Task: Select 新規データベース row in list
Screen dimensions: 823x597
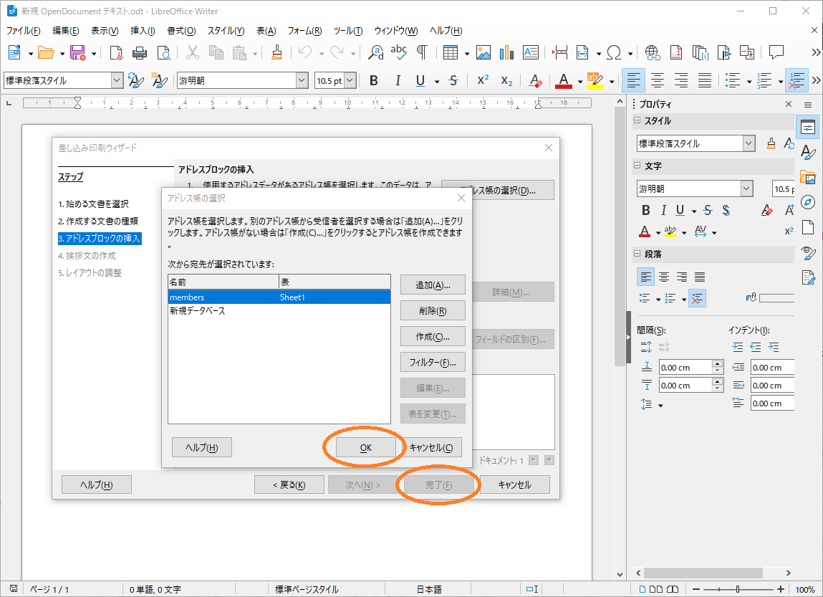Action: tap(279, 311)
